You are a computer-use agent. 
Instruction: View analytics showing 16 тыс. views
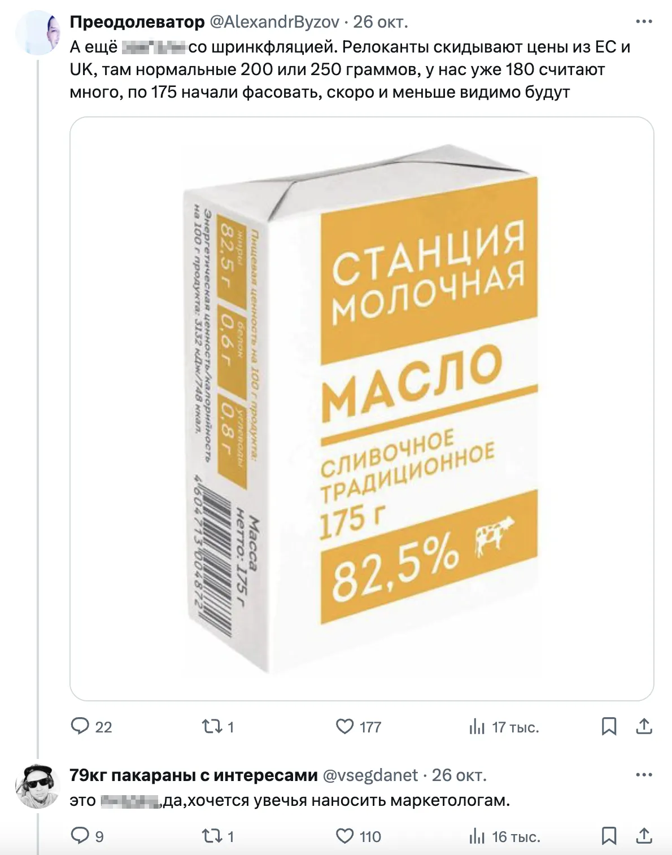click(477, 836)
